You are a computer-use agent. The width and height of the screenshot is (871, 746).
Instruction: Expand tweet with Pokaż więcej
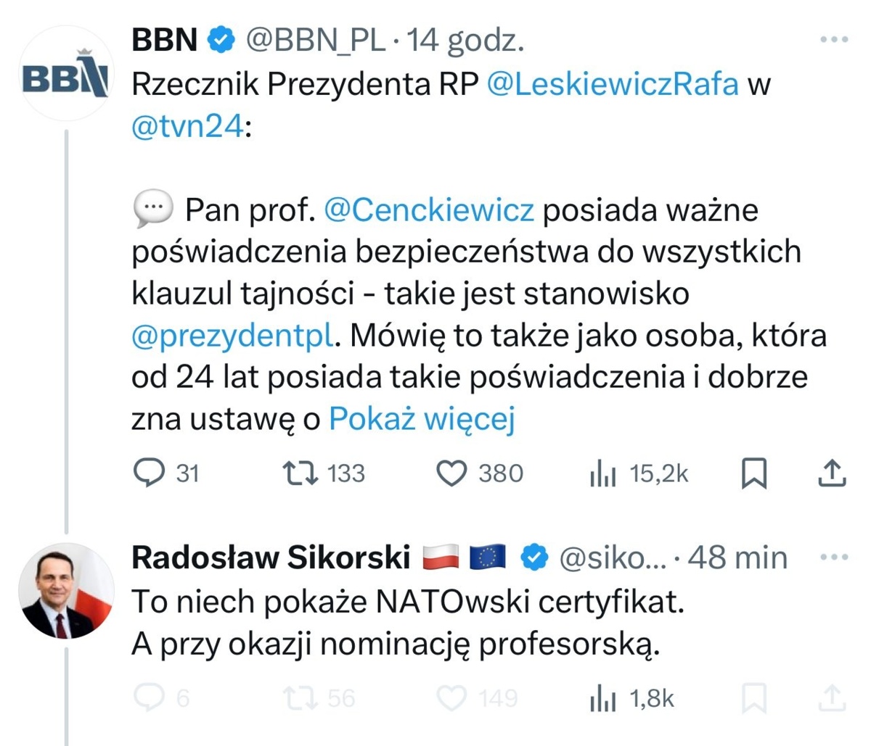click(422, 418)
